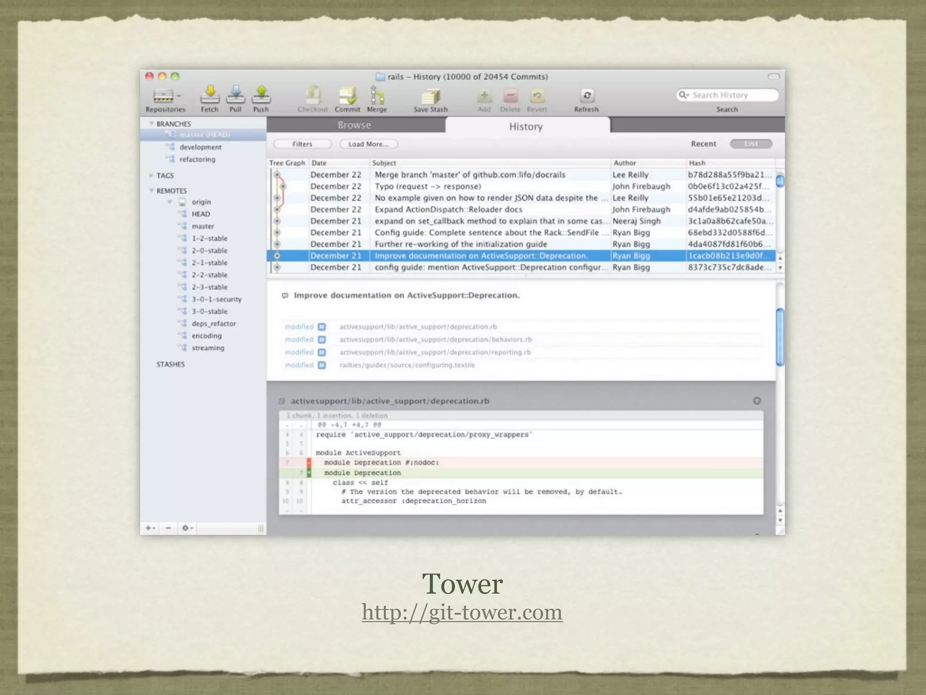Viewport: 926px width, 695px height.
Task: Collapse the BRANCHES section
Action: (x=151, y=124)
